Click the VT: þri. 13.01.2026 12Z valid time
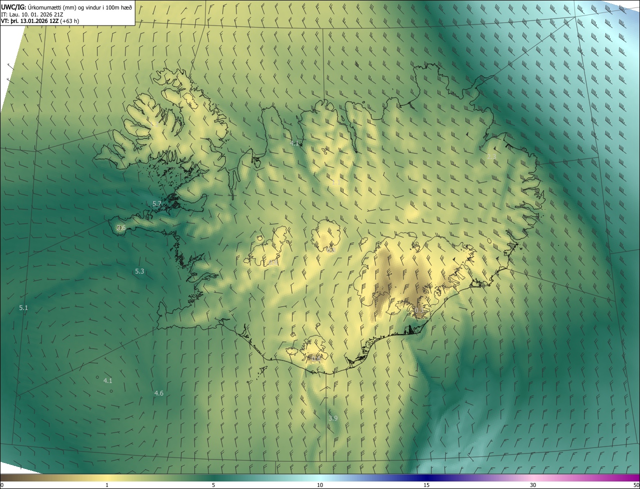 click(x=40, y=21)
